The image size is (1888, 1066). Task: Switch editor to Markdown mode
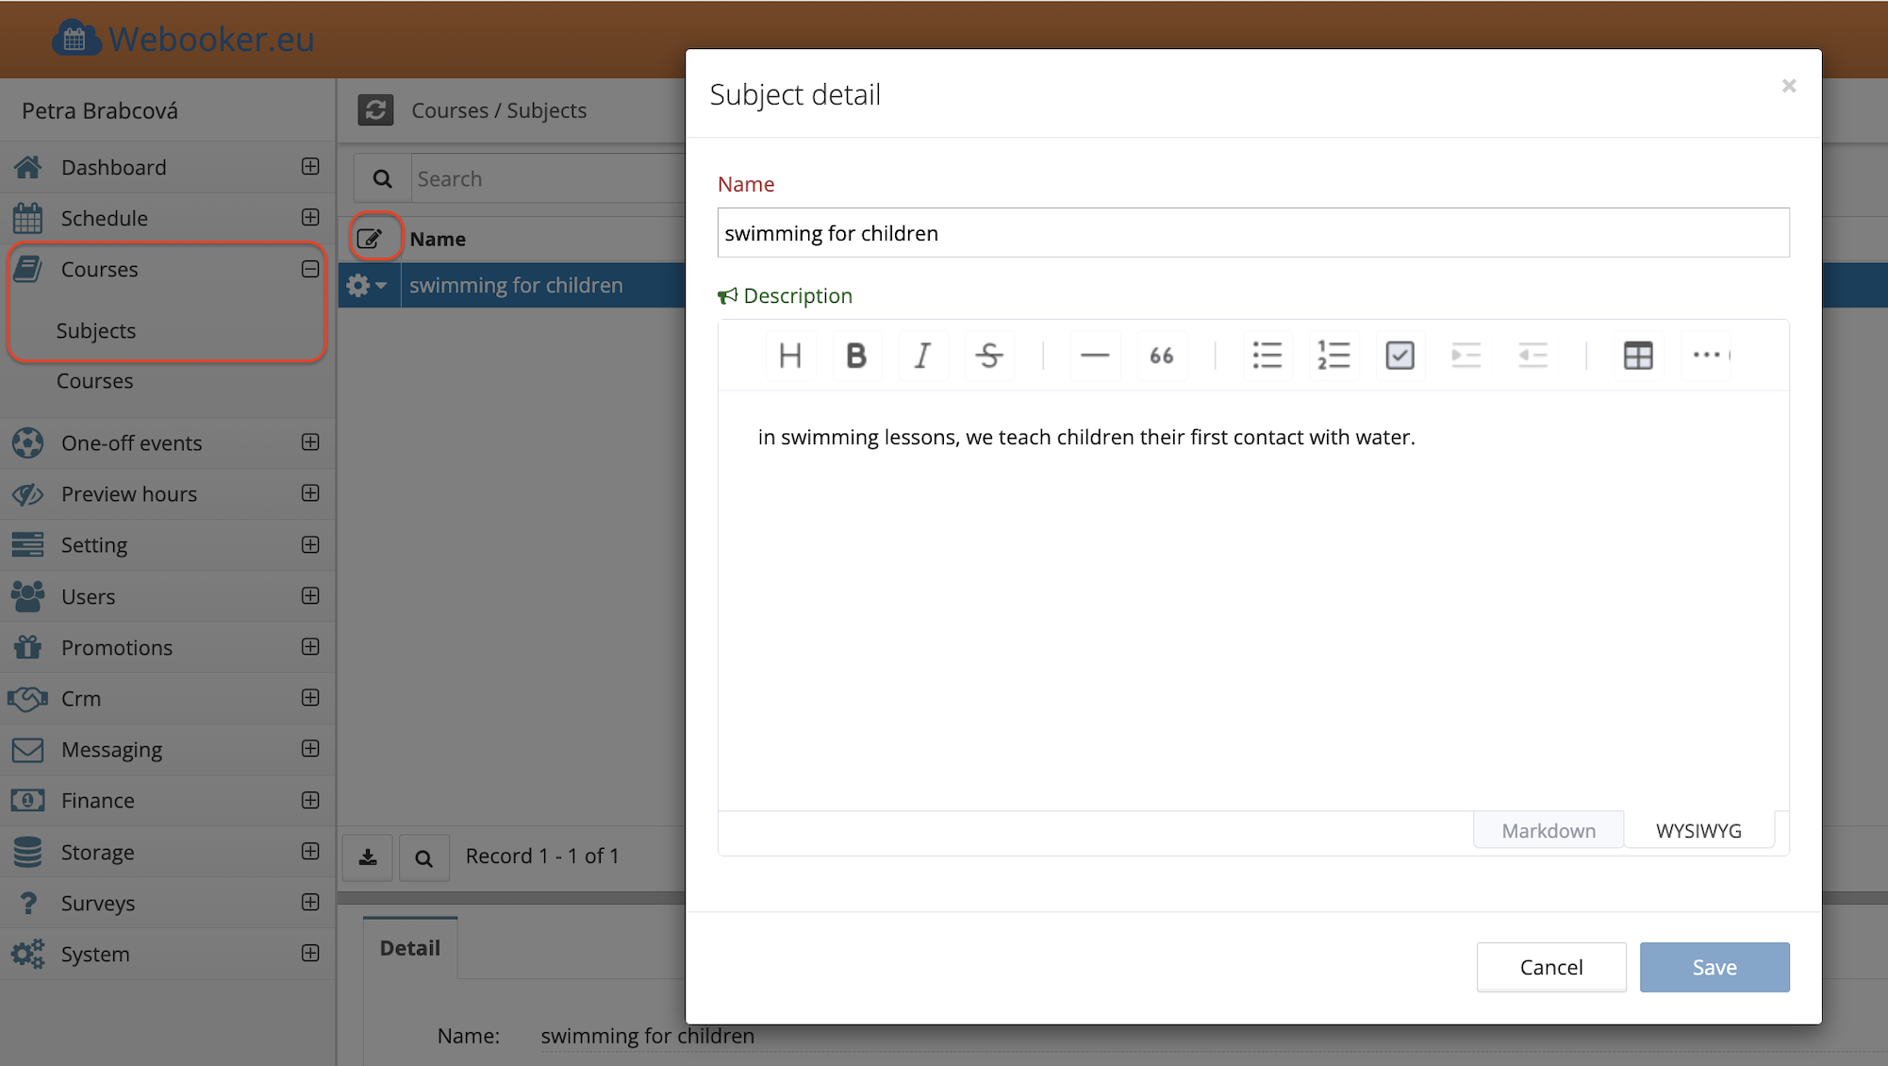[x=1548, y=830]
